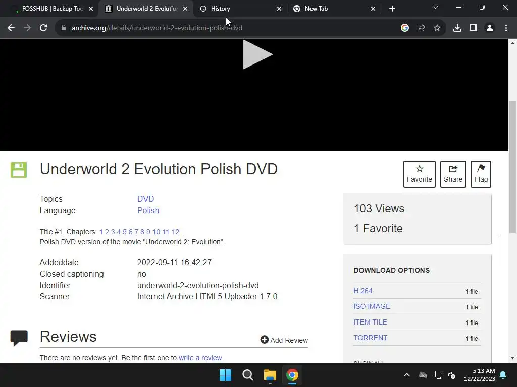
Task: Open Chrome downloads
Action: [457, 28]
